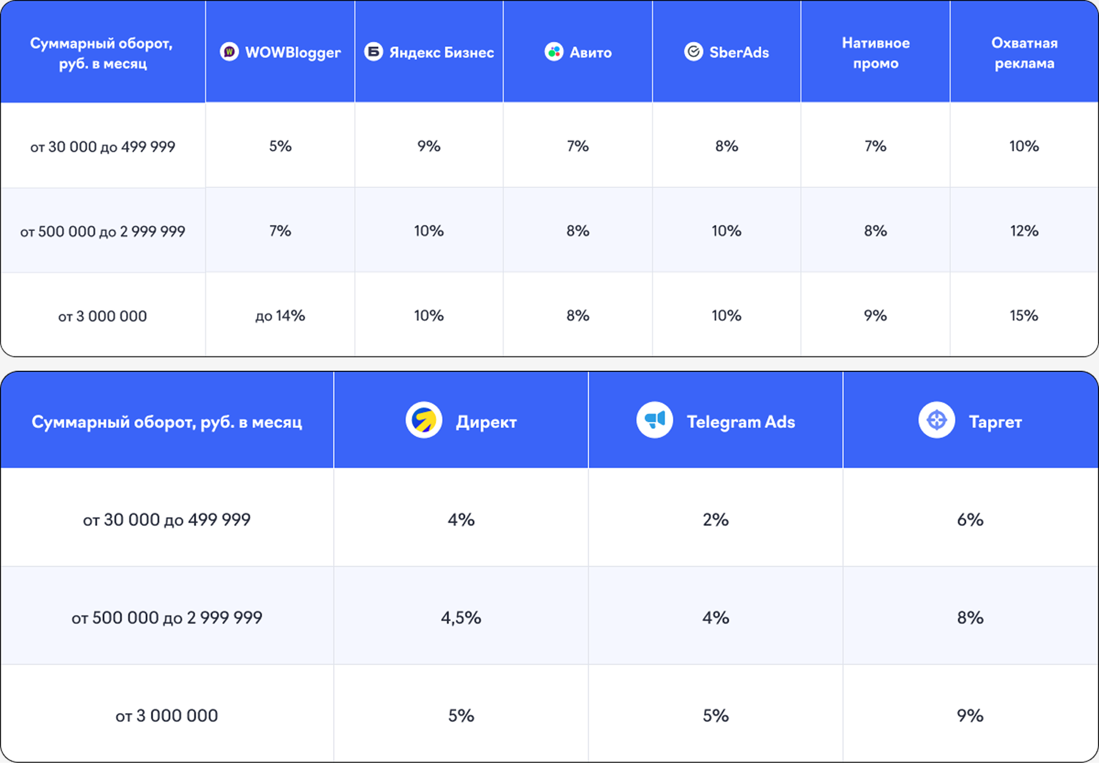
Task: Click the Telegram Ads header label
Action: pos(741,422)
